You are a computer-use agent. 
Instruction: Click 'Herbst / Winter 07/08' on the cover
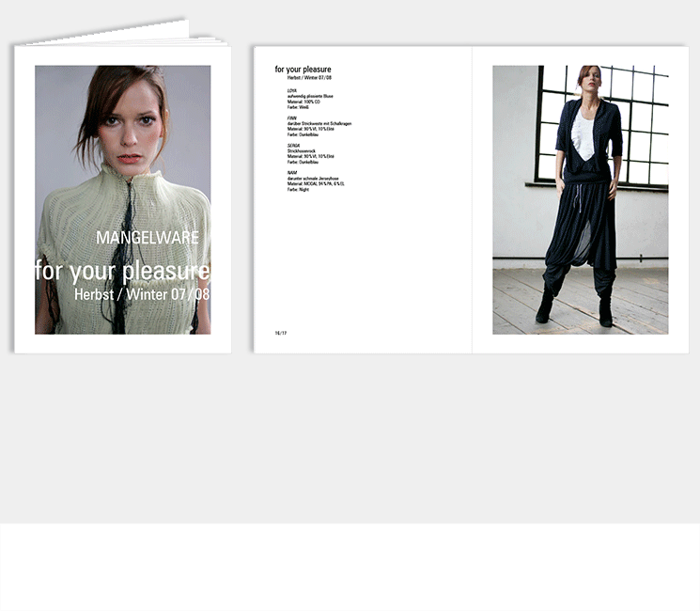[142, 294]
